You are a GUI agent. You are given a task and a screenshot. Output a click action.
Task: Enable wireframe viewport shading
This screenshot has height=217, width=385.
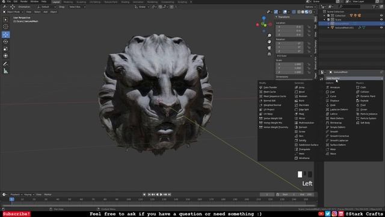pos(299,12)
